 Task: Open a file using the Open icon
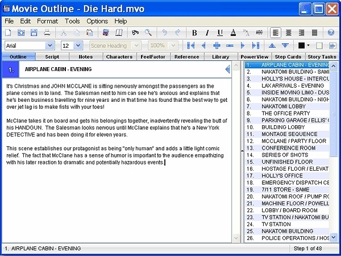21,32
